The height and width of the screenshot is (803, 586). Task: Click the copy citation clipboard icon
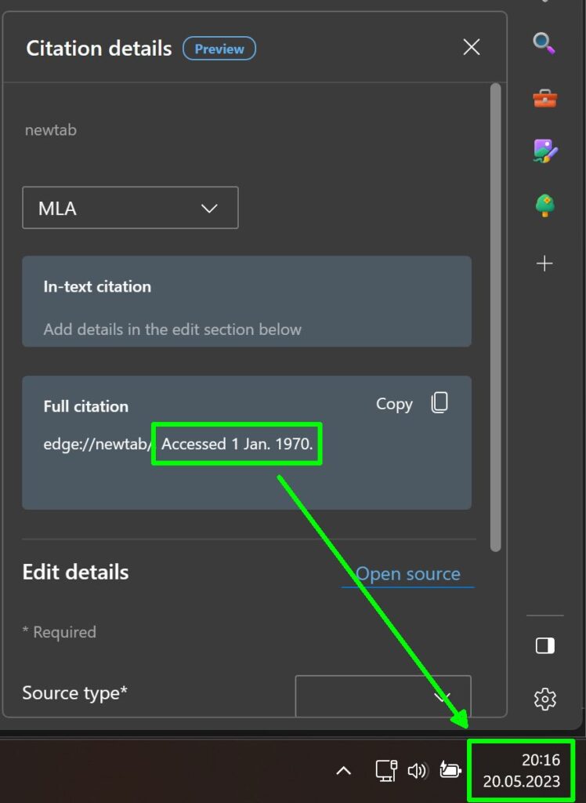tap(439, 403)
